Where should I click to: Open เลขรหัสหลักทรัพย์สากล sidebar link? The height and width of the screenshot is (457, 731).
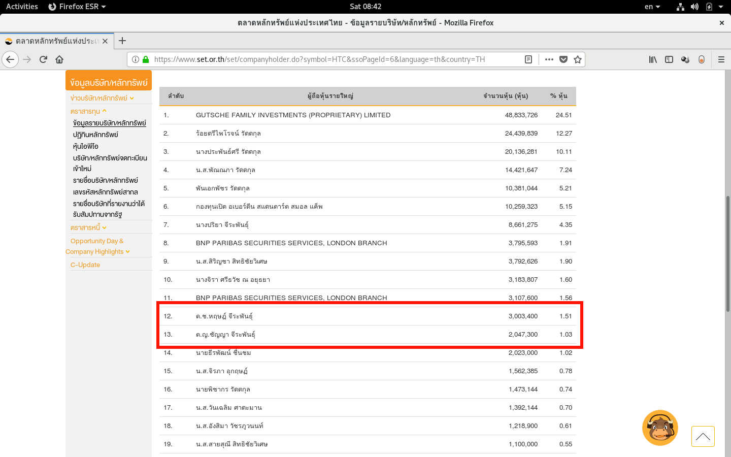(106, 192)
